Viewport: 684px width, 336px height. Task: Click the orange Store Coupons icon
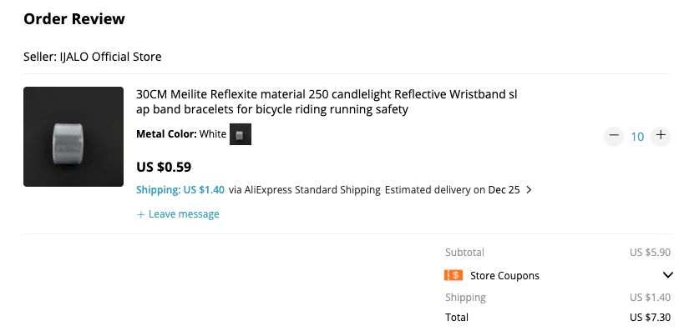(454, 275)
